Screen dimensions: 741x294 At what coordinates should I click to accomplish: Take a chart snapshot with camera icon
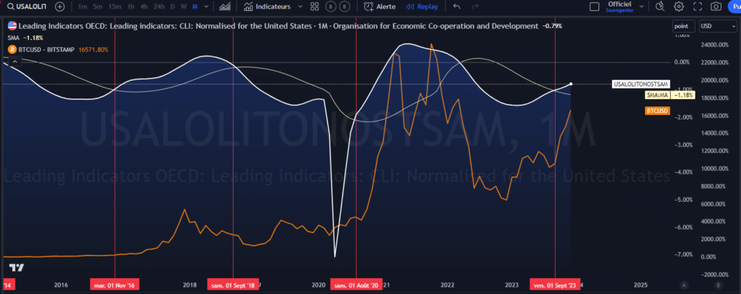tap(716, 7)
